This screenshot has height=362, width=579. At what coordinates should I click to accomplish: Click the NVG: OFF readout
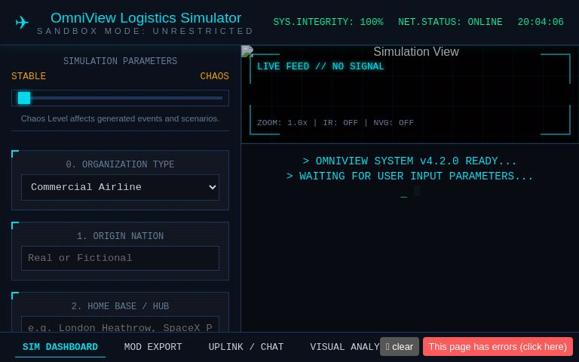point(394,123)
